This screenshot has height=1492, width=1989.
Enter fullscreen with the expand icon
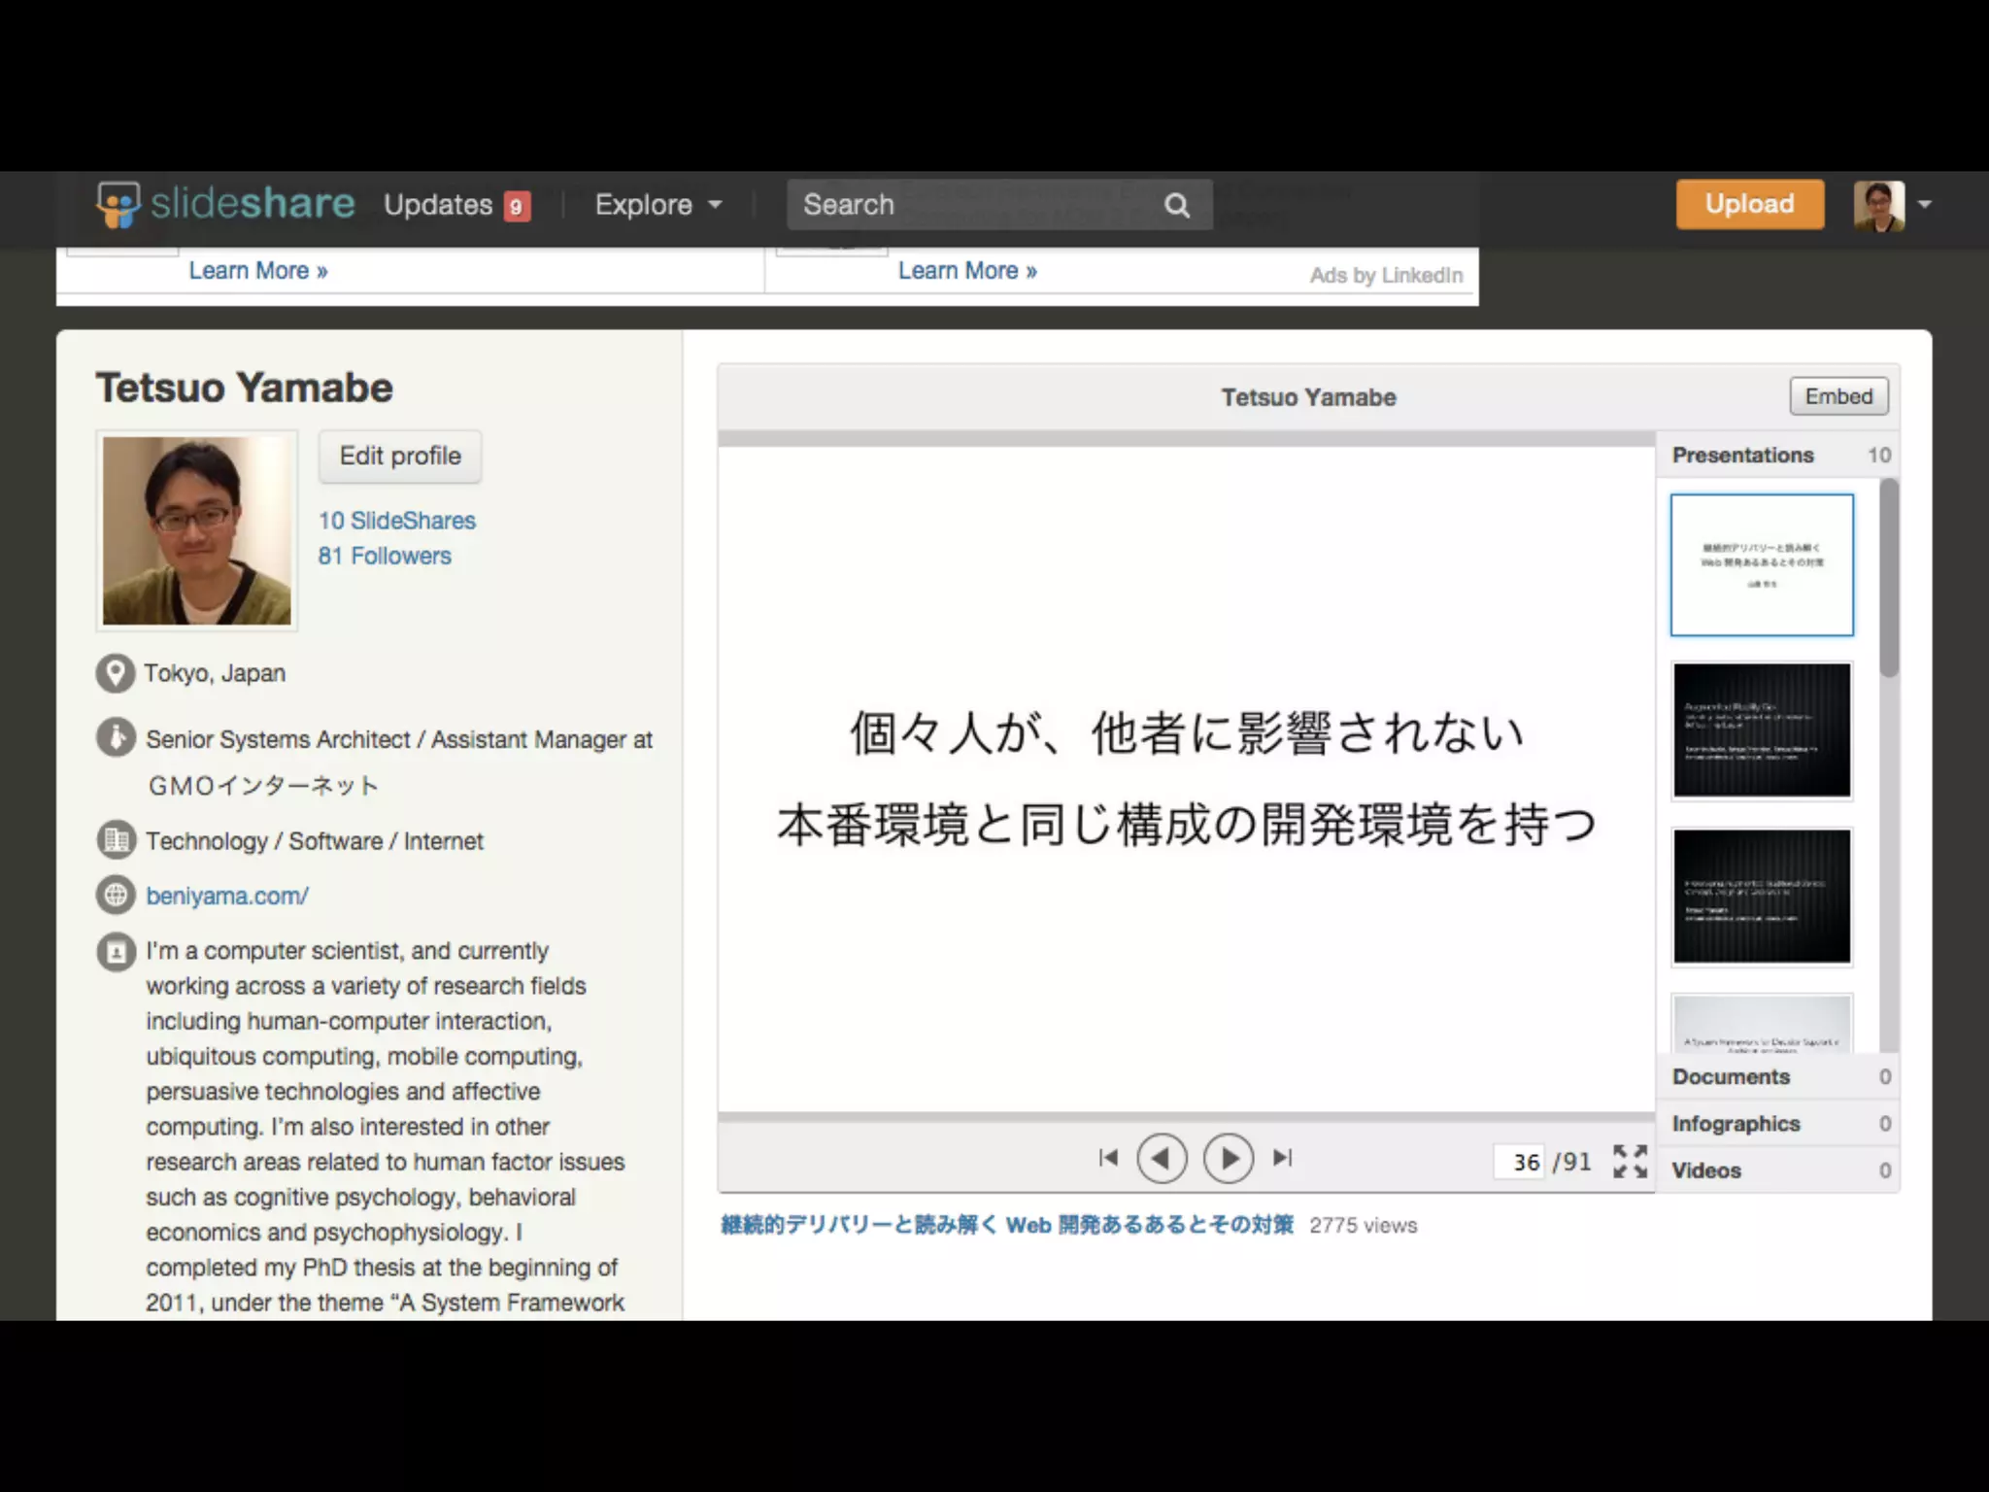(x=1630, y=1161)
